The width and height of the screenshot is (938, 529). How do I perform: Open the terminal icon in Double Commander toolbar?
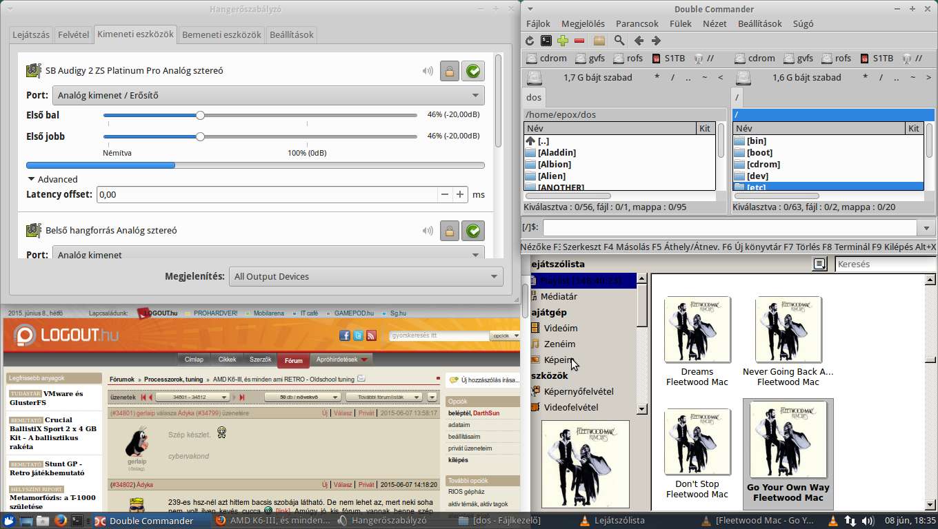(546, 41)
